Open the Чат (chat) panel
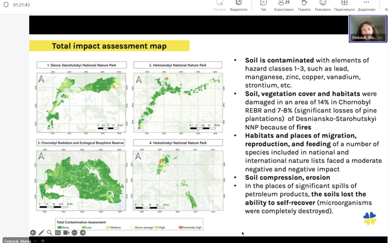This screenshot has width=388, height=243. (x=263, y=5)
